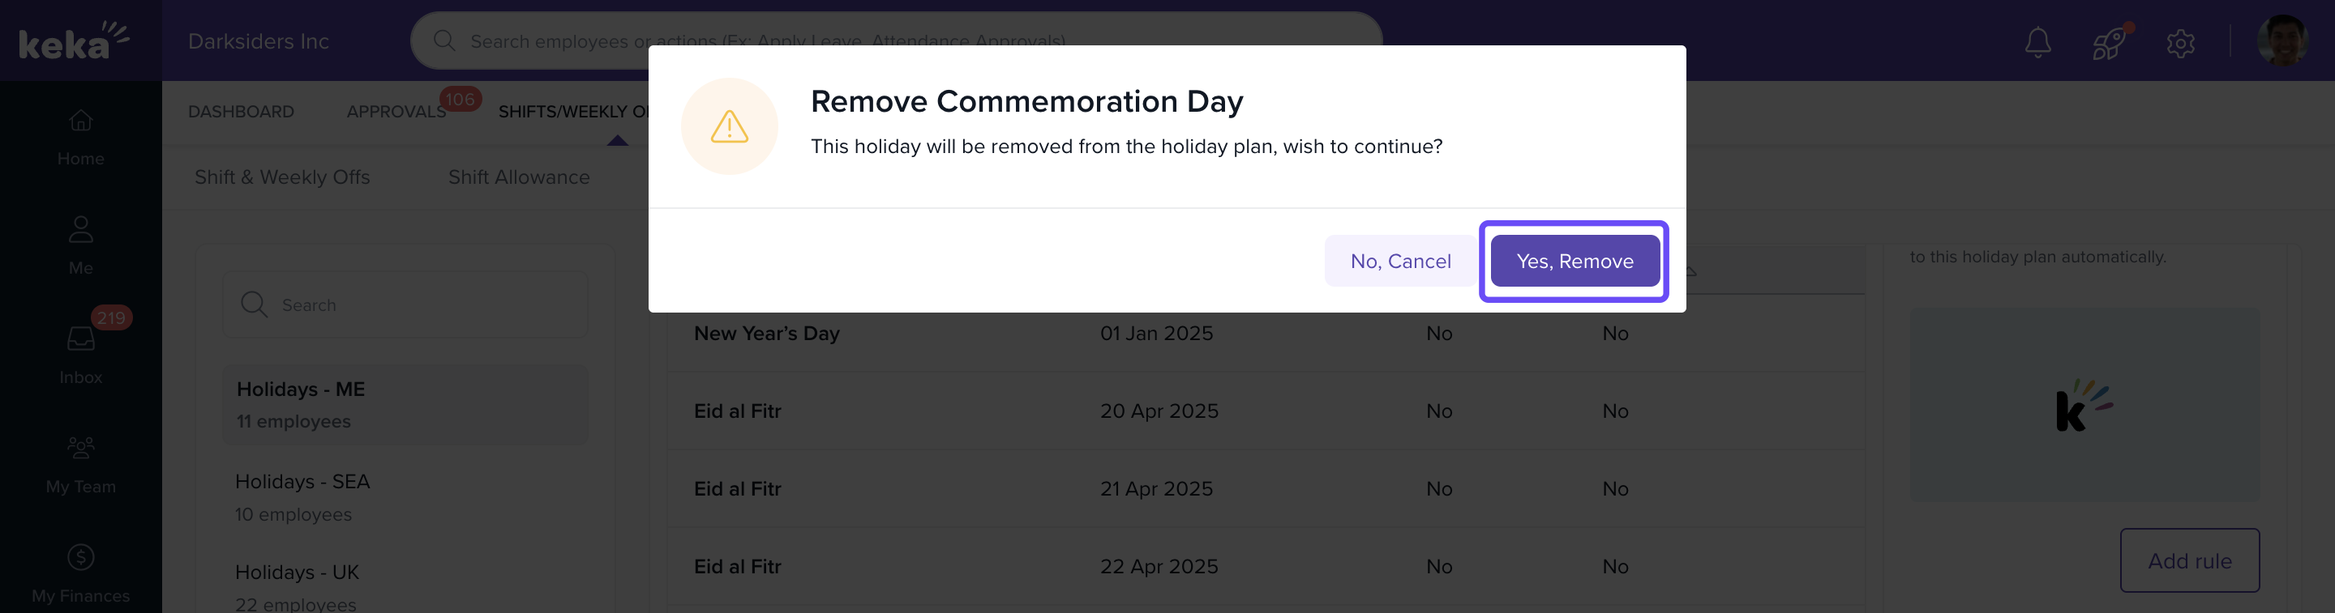Open My Team in sidebar
This screenshot has height=613, width=2335.
pos(81,465)
